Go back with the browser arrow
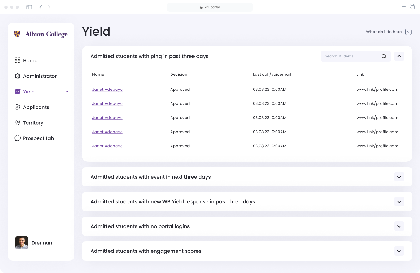420x273 pixels. click(41, 7)
